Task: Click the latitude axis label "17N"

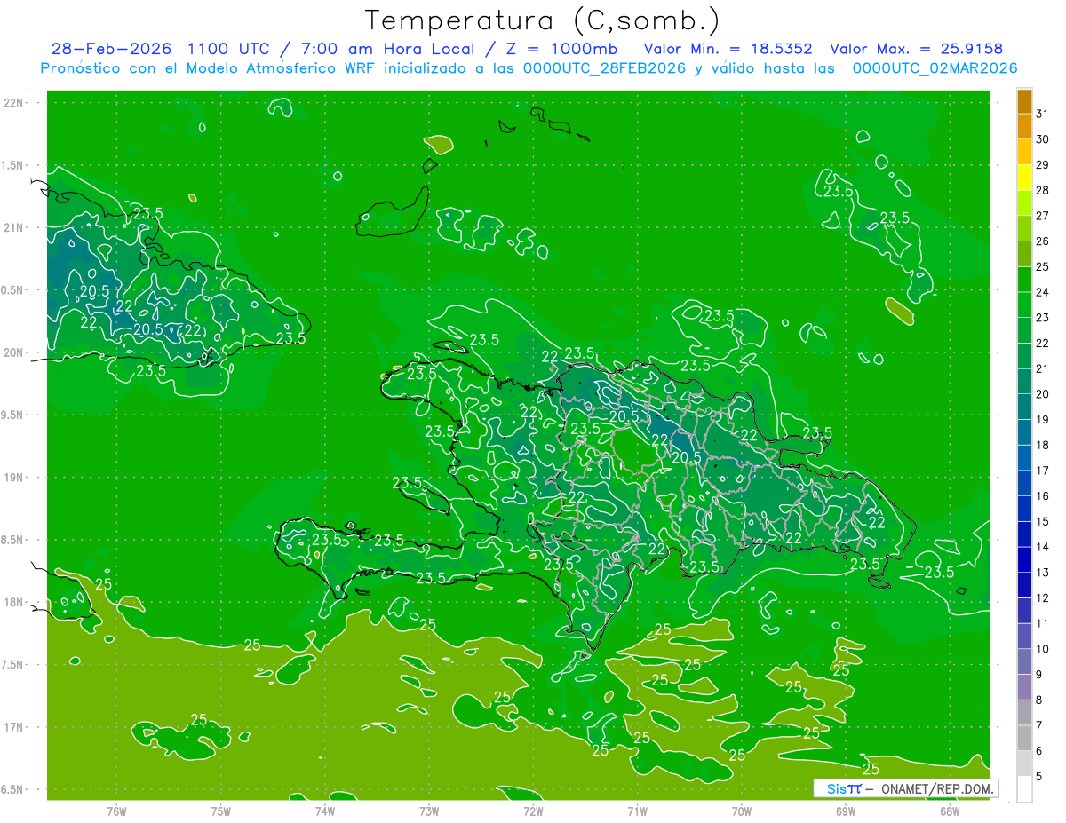Action: point(15,728)
